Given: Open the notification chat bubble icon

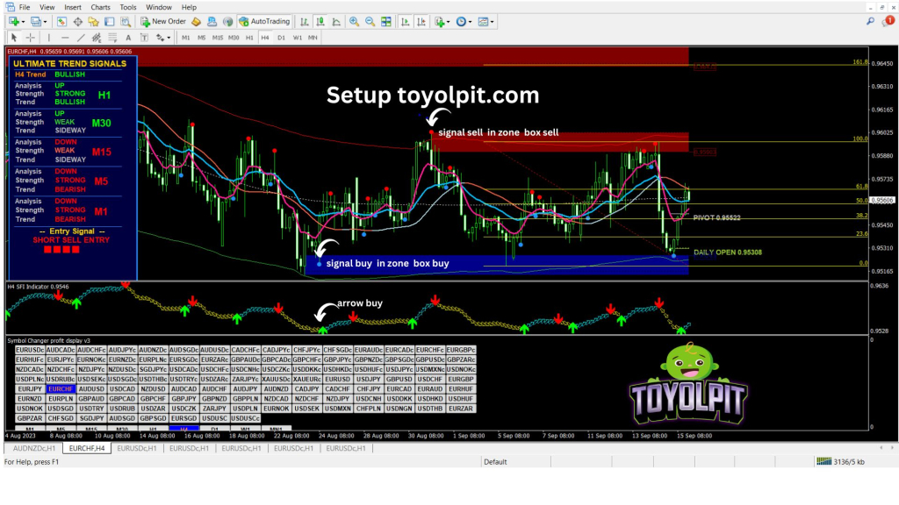Looking at the screenshot, I should (x=886, y=21).
